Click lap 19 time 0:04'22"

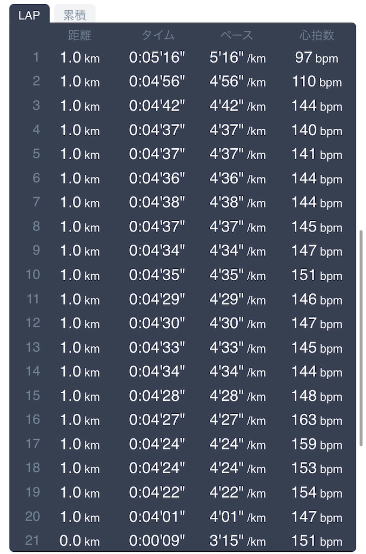click(x=157, y=492)
